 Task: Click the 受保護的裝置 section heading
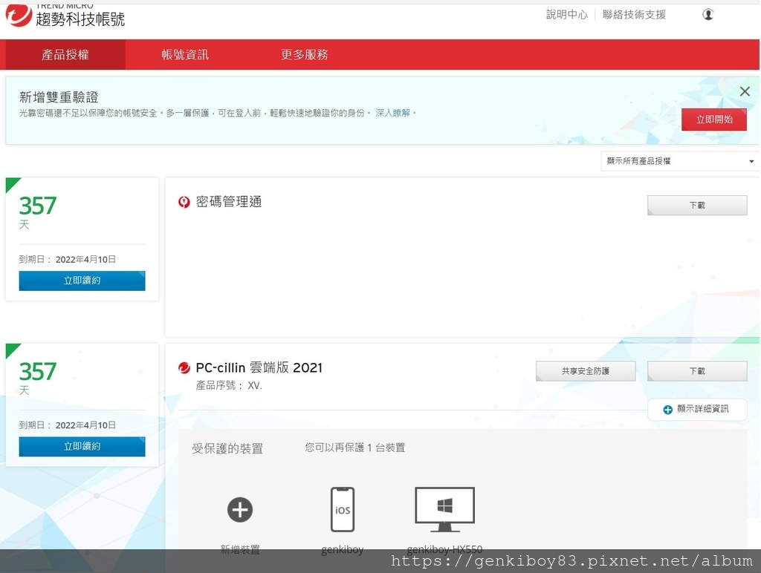[227, 448]
